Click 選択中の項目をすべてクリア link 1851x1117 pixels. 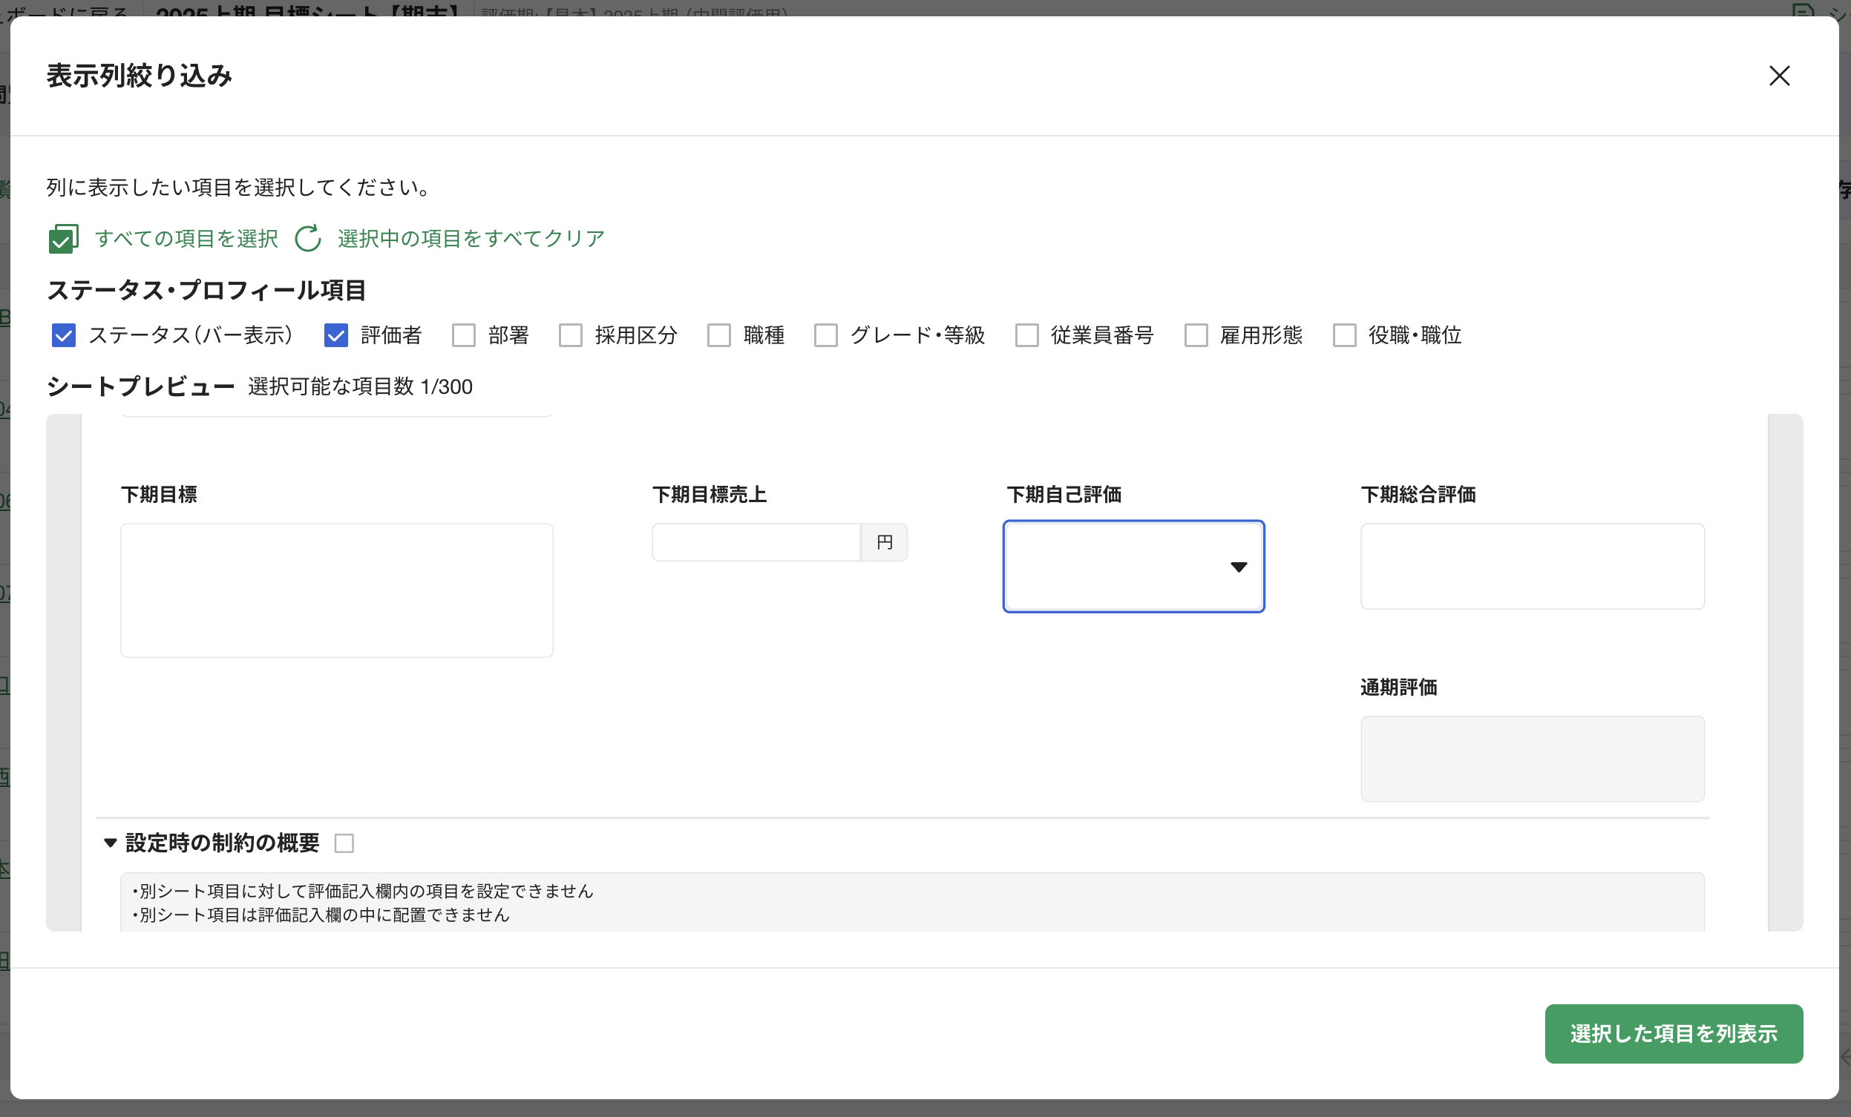471,239
